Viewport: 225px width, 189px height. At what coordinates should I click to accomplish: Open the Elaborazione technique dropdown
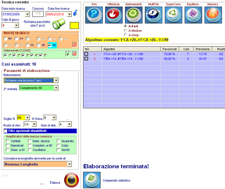tap(56, 81)
